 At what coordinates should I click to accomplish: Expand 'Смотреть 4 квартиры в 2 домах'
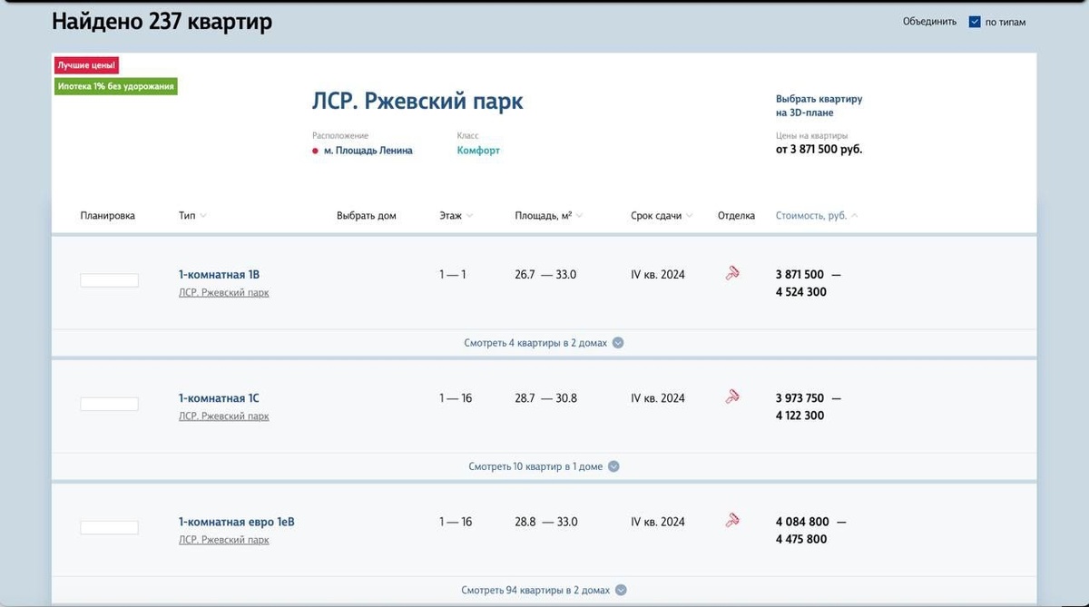544,343
